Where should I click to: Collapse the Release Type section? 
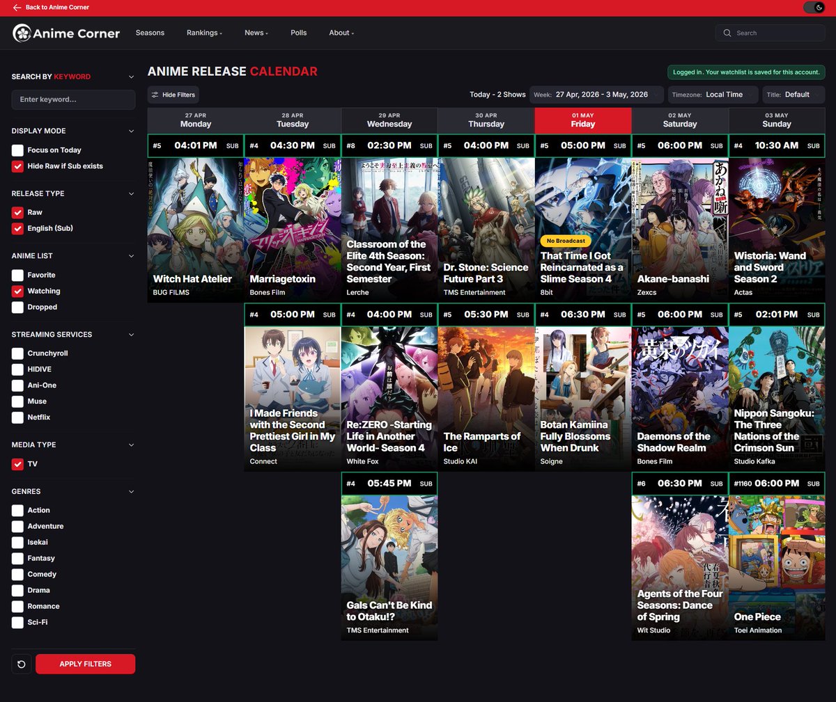click(x=131, y=193)
